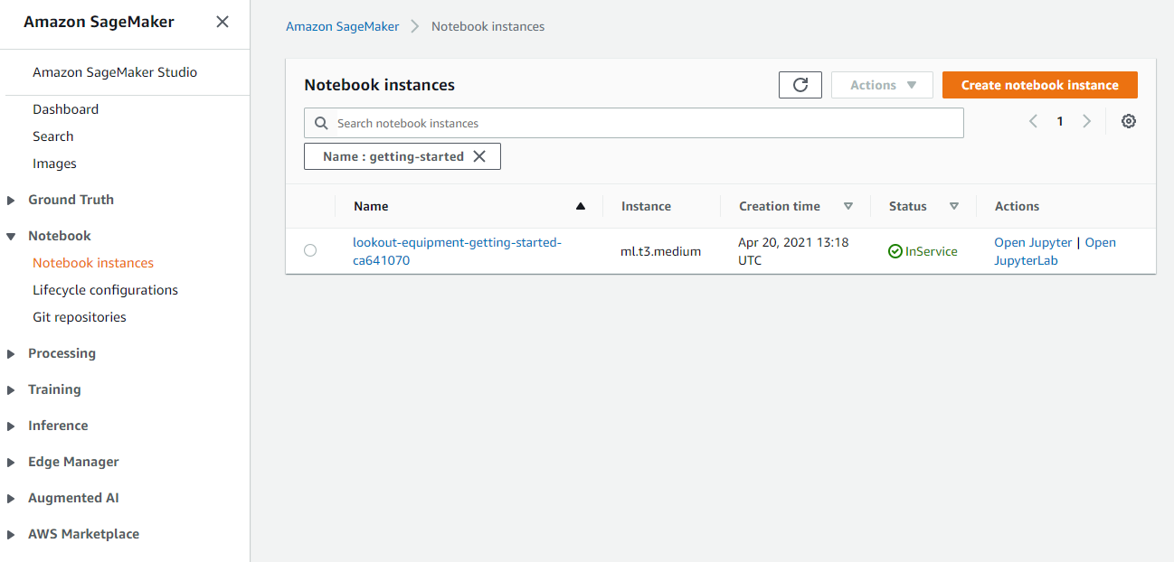Screen dimensions: 1174x562
Task: Expand the Processing section
Action: pyautogui.click(x=11, y=353)
